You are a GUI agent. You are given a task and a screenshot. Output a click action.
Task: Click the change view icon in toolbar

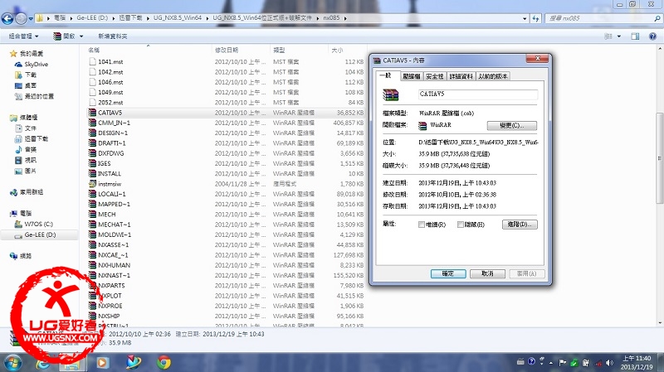(608, 36)
